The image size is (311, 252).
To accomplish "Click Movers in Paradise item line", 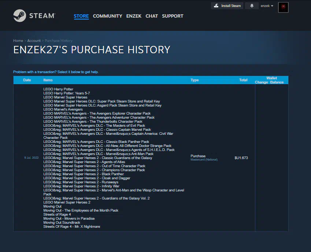I will pyautogui.click(x=69, y=218).
